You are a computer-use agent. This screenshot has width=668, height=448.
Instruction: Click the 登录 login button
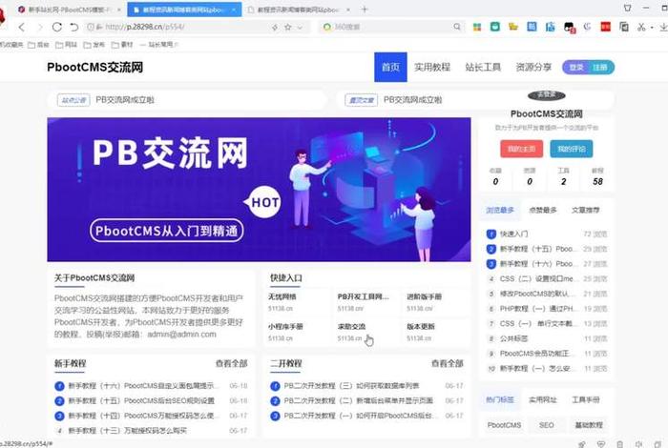576,68
